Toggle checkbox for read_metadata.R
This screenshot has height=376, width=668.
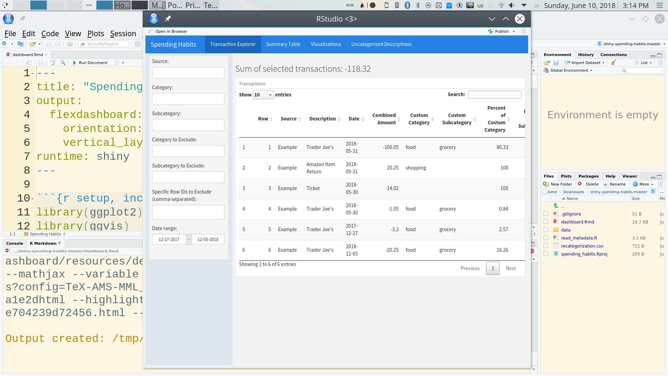546,238
